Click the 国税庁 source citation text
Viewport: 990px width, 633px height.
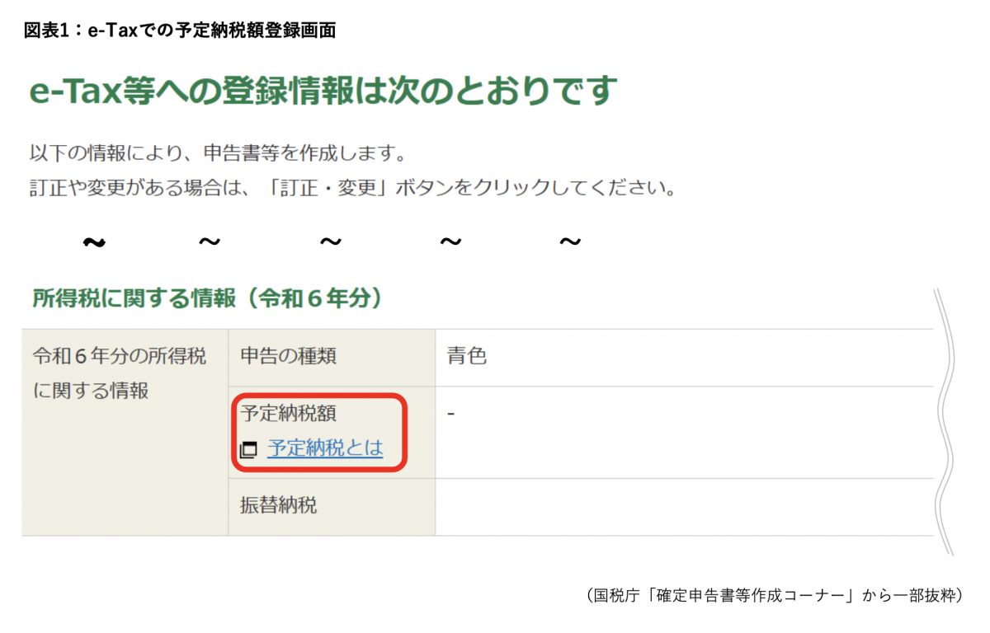pos(773,594)
